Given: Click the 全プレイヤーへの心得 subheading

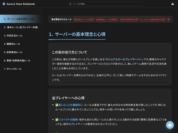Looking at the screenshot, I should [68, 98].
